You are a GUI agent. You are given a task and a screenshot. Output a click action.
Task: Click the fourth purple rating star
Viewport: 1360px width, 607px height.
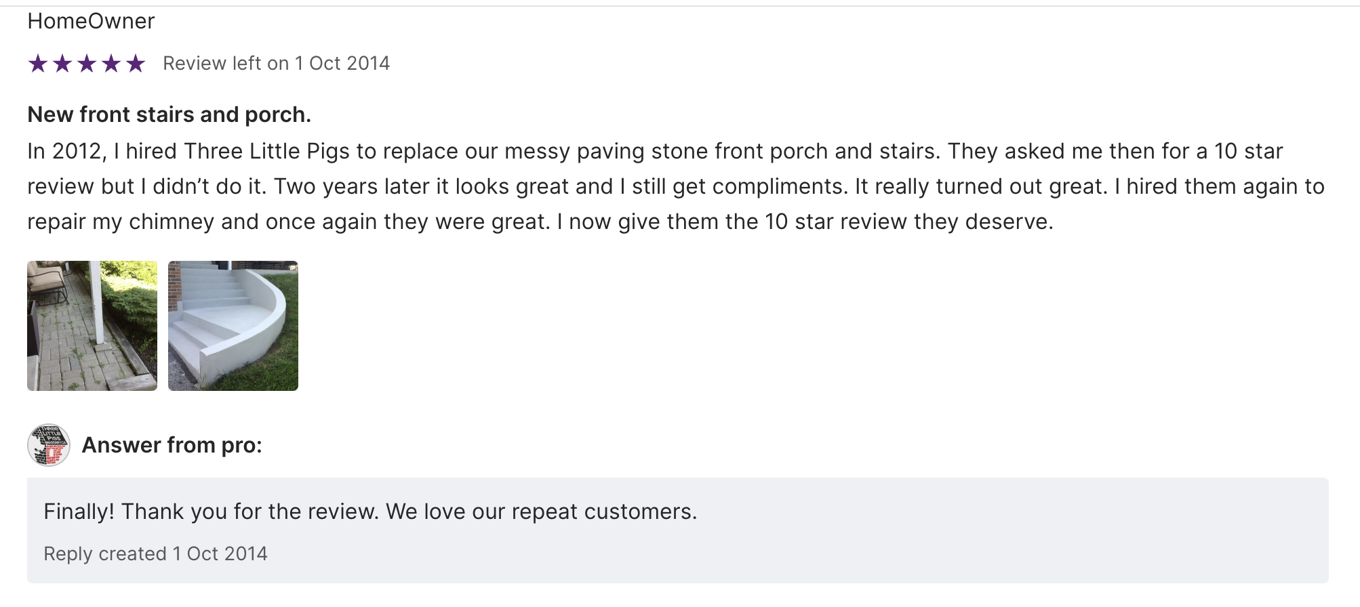click(x=111, y=64)
